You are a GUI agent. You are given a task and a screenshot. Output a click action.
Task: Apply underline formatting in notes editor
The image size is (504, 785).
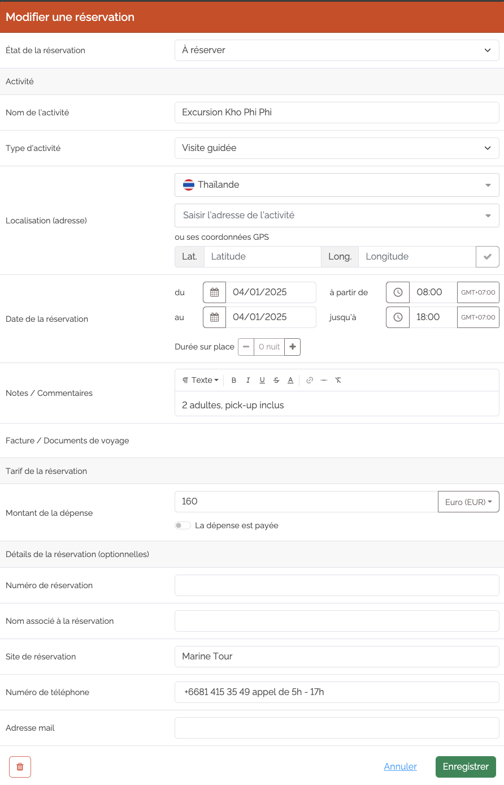point(262,380)
